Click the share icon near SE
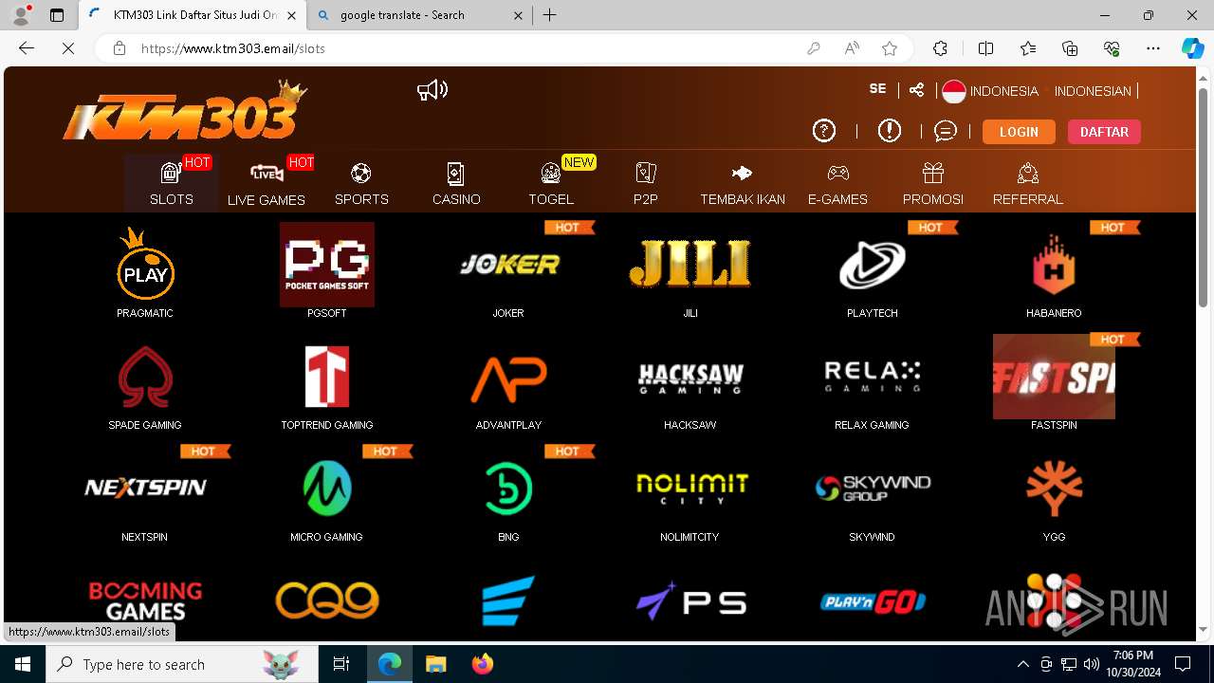Viewport: 1214px width, 683px height. pos(916,90)
